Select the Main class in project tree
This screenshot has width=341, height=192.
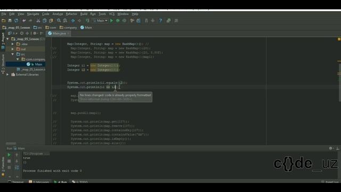click(26, 65)
